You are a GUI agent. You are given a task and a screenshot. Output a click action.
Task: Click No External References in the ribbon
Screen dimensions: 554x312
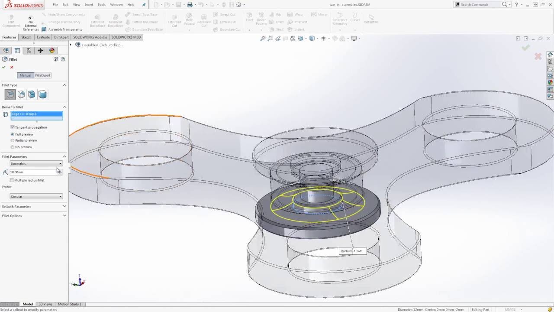31,24
